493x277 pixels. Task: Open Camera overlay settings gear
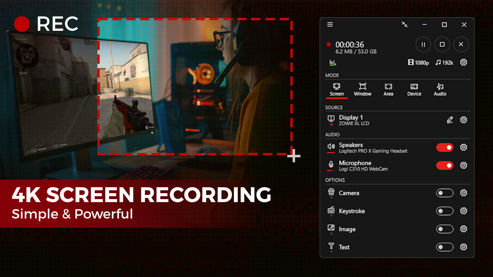click(463, 193)
